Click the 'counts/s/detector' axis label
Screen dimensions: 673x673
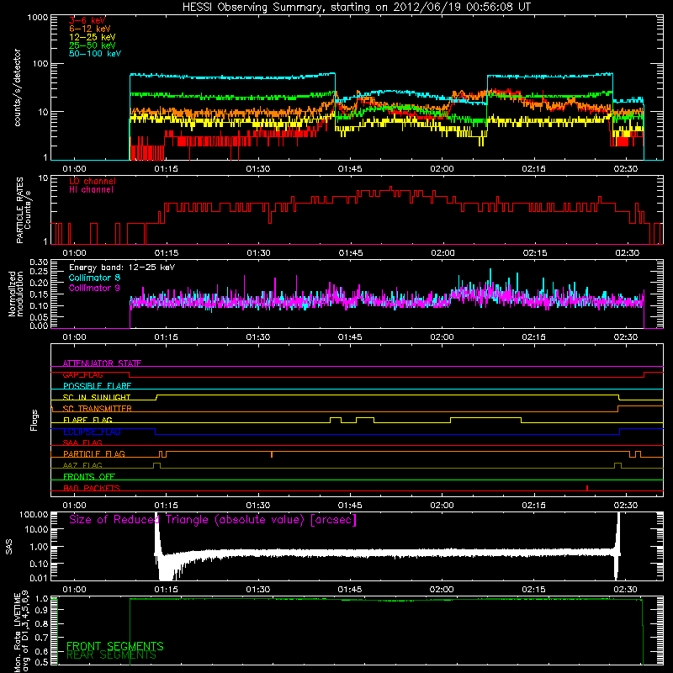coord(17,87)
